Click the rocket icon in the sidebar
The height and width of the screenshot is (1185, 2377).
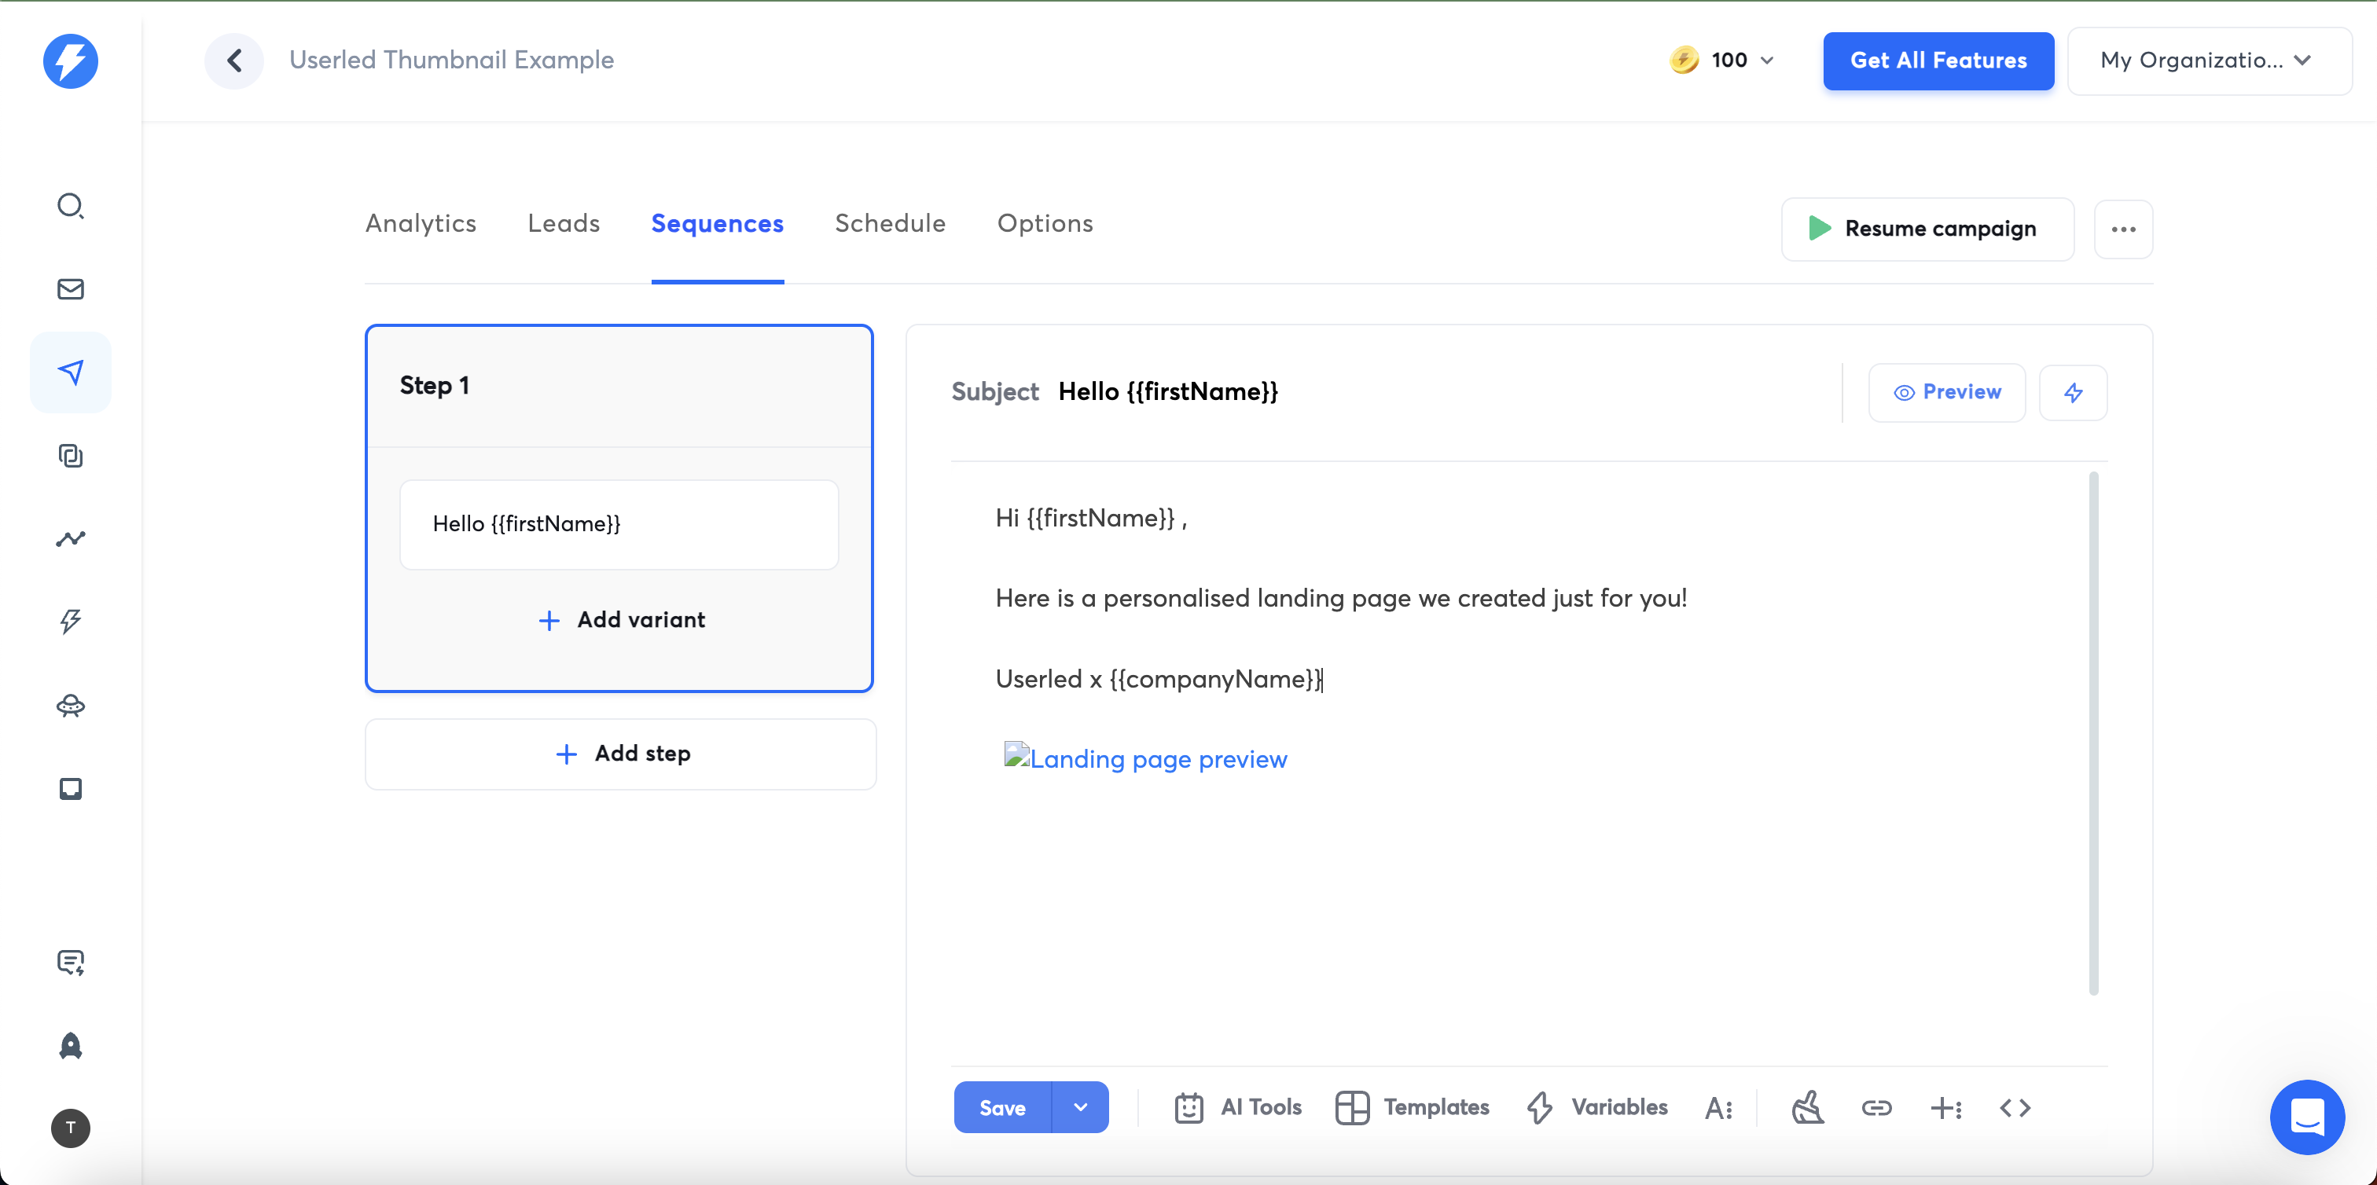(x=70, y=1046)
